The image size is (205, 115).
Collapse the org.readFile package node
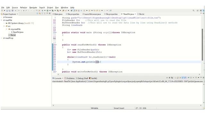(x=6, y=29)
